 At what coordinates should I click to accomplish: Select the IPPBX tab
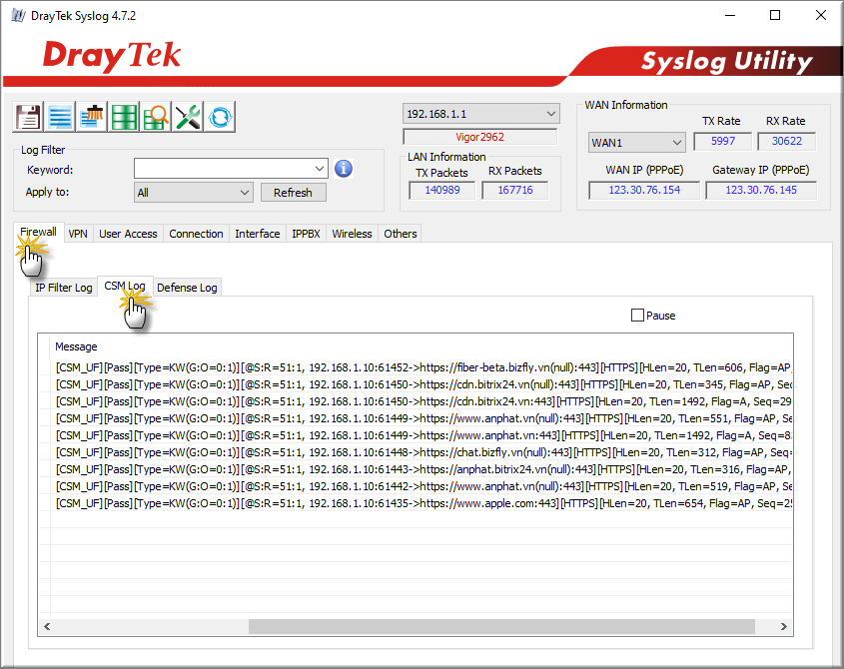[x=306, y=234]
